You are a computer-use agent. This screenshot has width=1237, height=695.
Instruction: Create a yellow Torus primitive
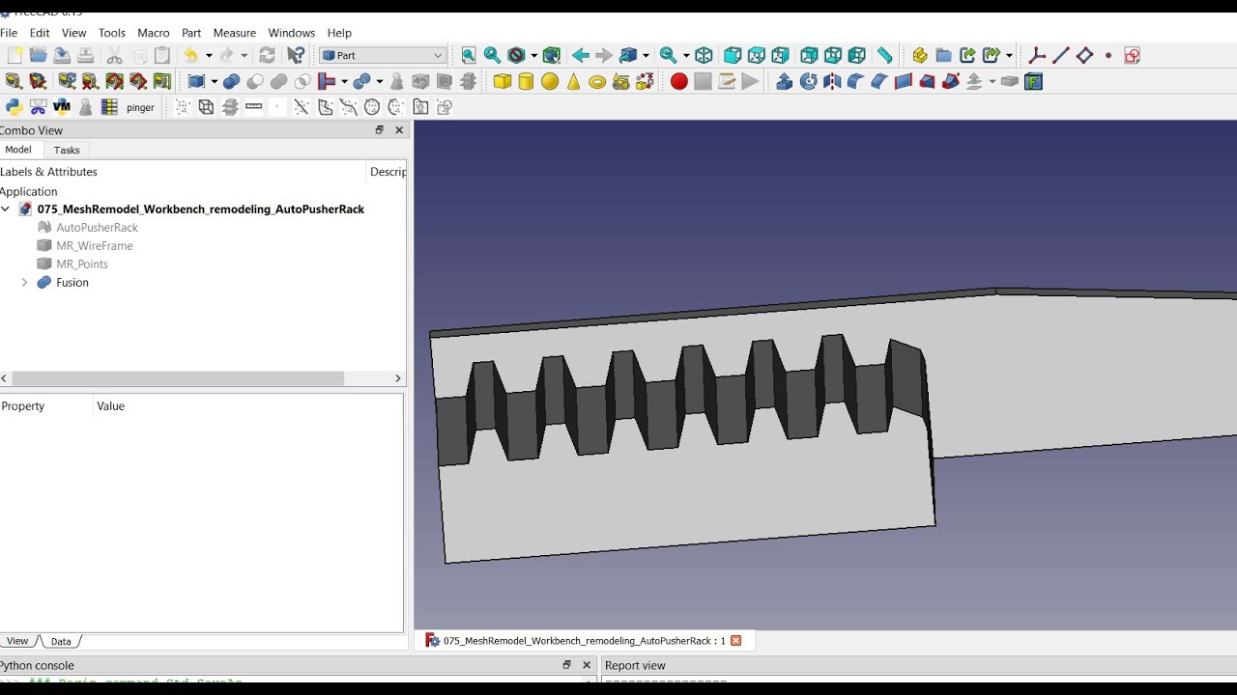(x=597, y=82)
